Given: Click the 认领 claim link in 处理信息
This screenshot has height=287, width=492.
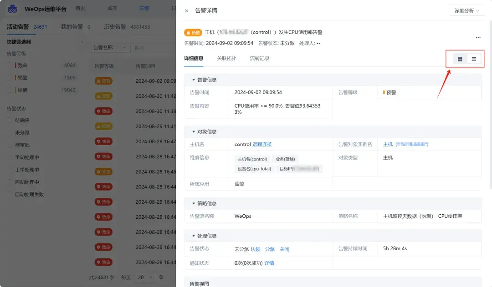Looking at the screenshot, I should click(x=256, y=249).
